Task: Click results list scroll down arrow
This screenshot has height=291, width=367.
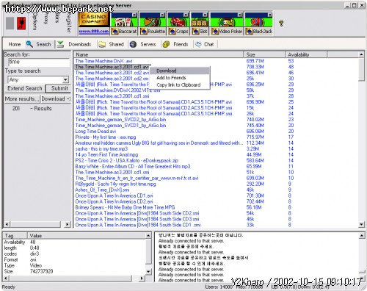Action: pos(361,224)
